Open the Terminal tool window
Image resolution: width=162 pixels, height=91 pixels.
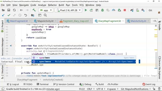[x=43, y=84]
